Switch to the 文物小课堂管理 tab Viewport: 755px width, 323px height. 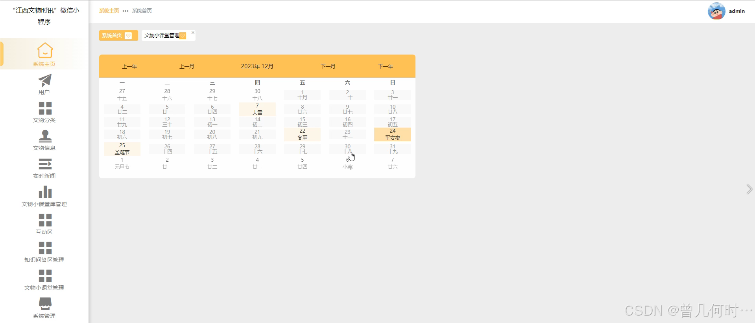168,36
